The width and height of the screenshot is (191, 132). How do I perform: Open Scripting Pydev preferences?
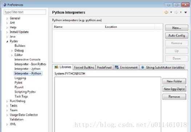coord(25,92)
